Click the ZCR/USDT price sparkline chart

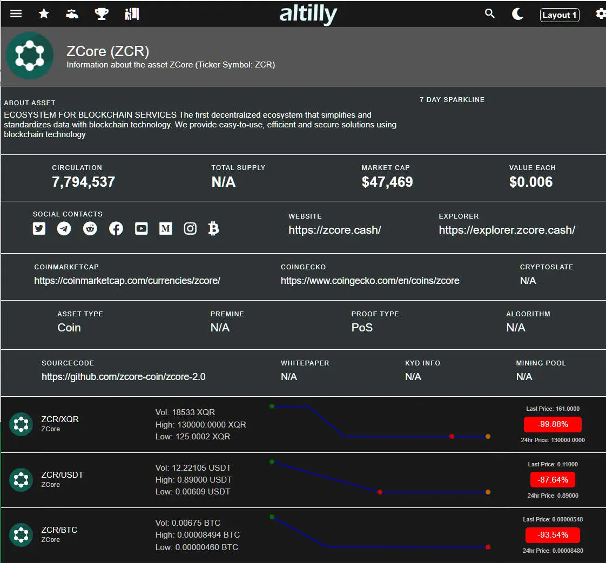380,477
